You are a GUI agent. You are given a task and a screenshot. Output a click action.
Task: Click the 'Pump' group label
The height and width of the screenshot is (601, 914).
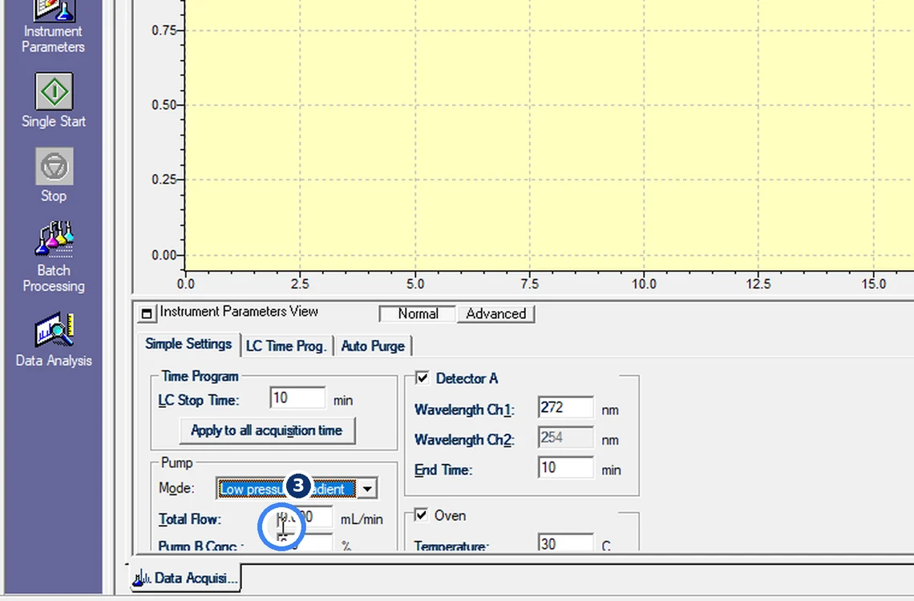tap(176, 462)
